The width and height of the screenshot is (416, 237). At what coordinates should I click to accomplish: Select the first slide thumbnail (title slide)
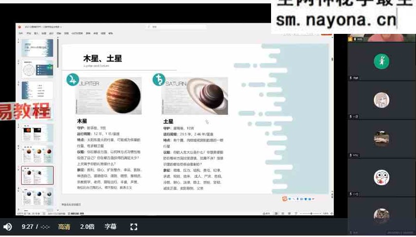[37, 48]
